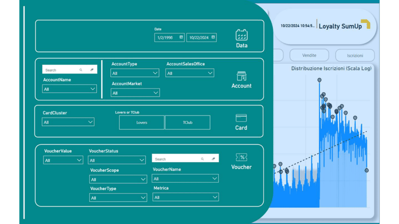The width and height of the screenshot is (399, 224).
Task: Click magnifier icon in AccountName search
Action: [81, 70]
